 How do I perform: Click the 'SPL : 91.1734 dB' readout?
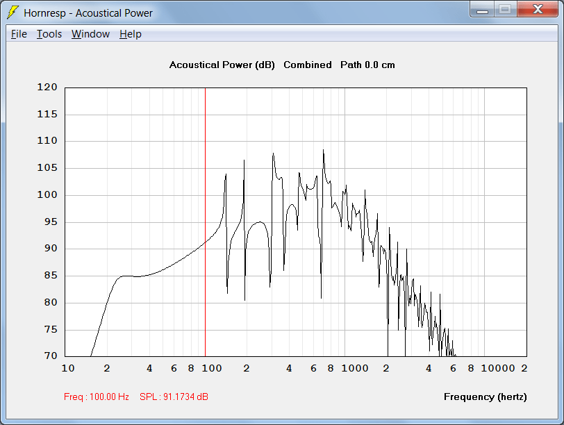coord(174,397)
